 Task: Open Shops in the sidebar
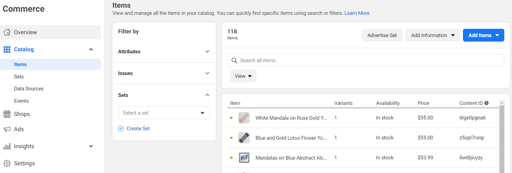tap(22, 114)
